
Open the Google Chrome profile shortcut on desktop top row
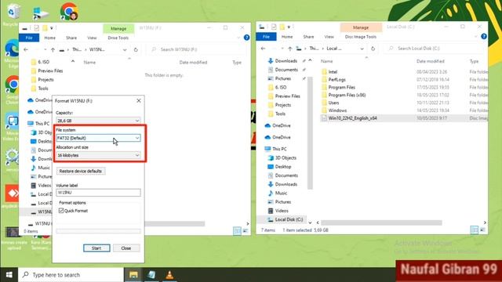pyautogui.click(x=69, y=12)
